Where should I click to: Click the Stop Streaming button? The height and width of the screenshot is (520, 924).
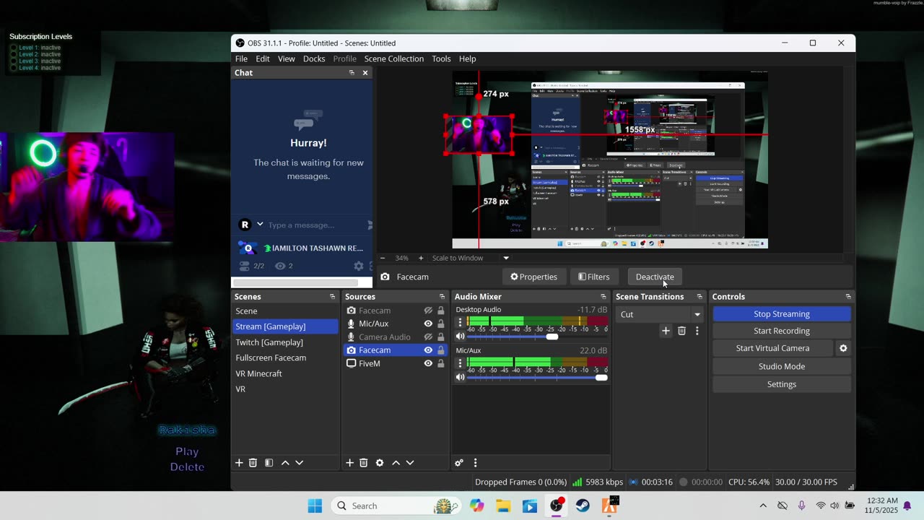point(781,314)
